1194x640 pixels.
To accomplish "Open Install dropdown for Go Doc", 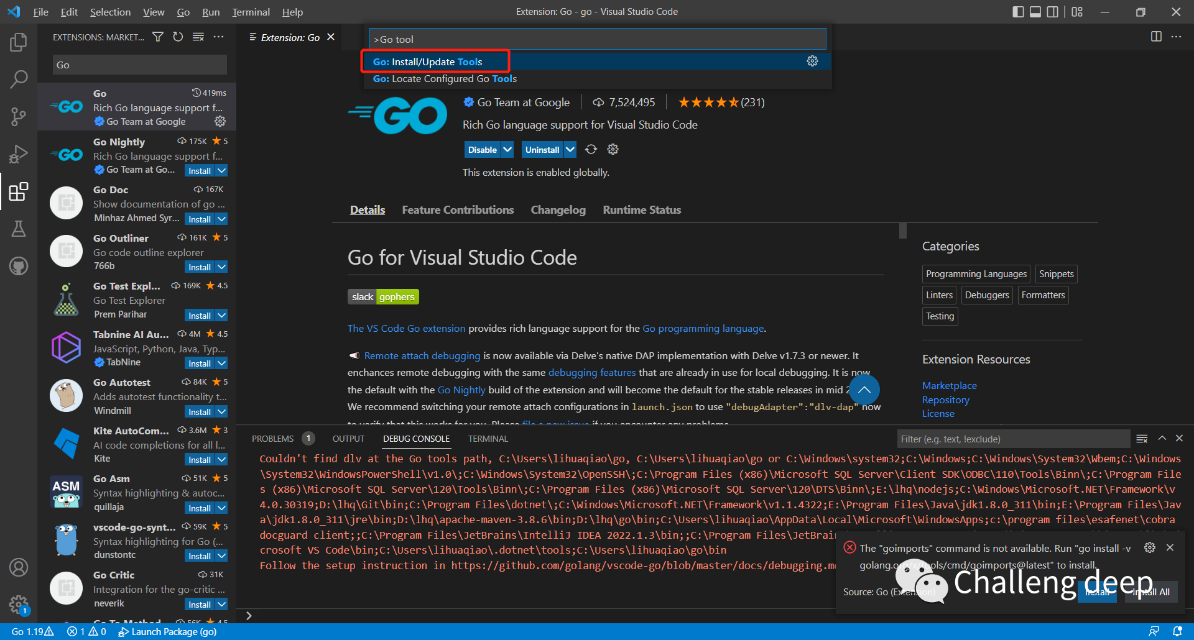I will [x=222, y=219].
